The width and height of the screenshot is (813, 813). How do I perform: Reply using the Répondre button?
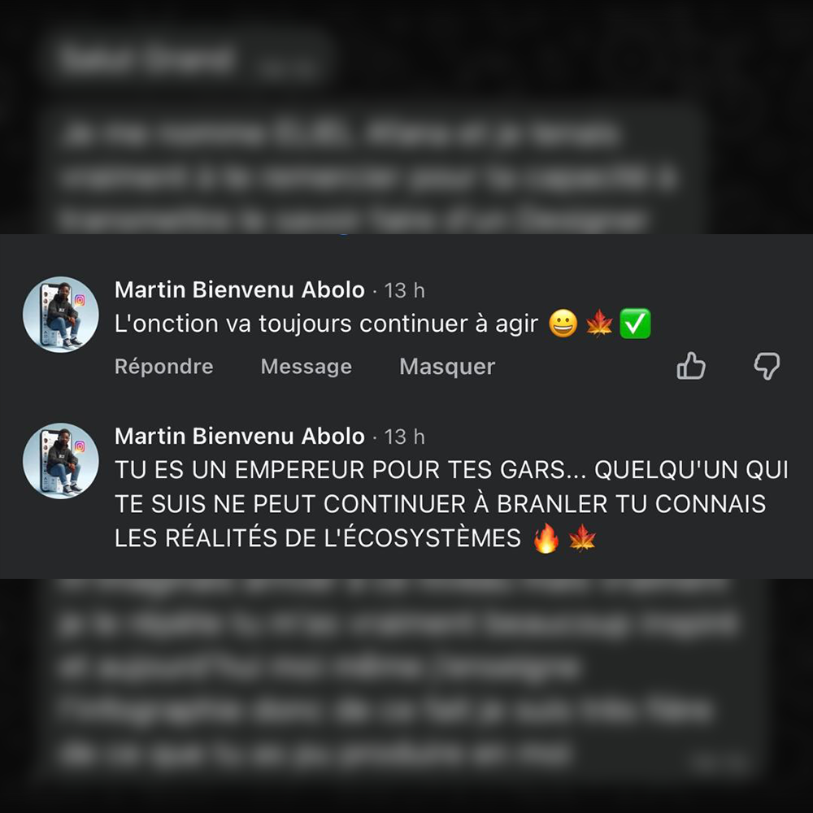(x=164, y=367)
